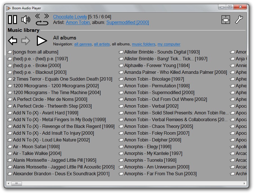Image resolution: width=254 pixels, height=193 pixels.
Task: Click folder icon beside Add N To (X) - Avant Hard
Action: [x=10, y=113]
